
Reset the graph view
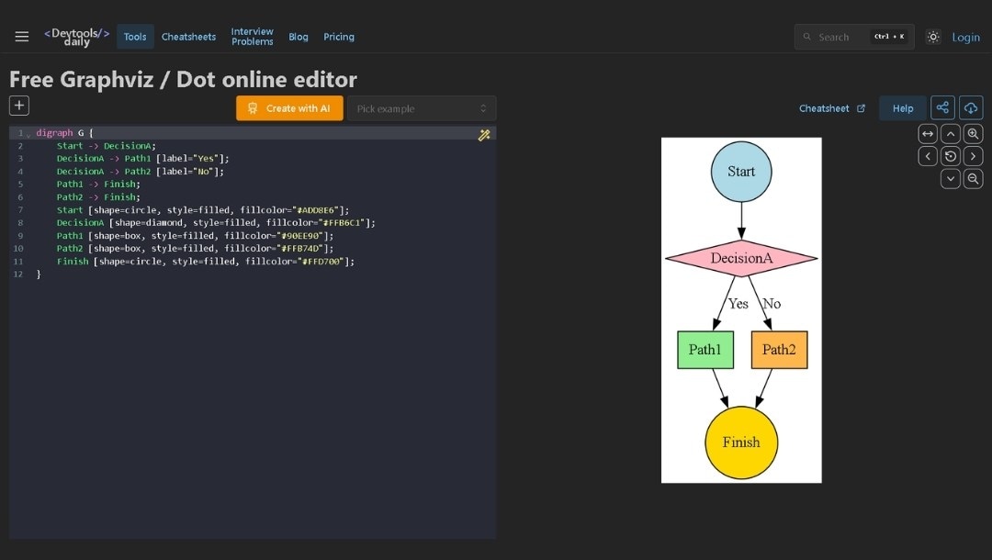tap(951, 156)
